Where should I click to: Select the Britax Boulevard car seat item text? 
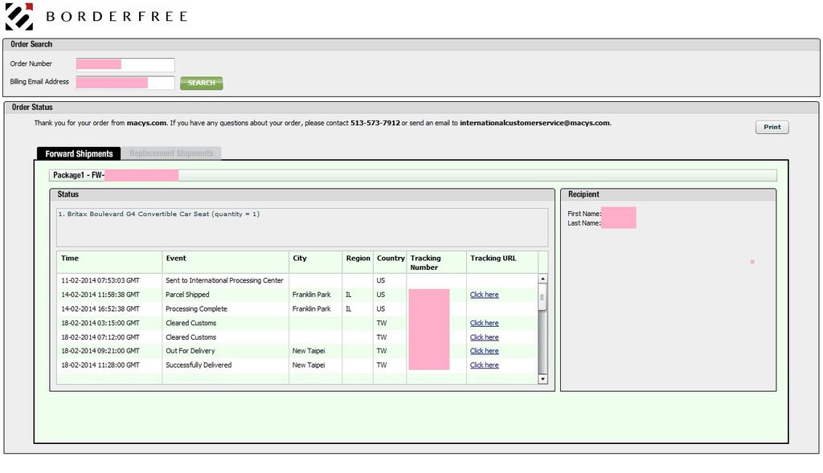158,214
